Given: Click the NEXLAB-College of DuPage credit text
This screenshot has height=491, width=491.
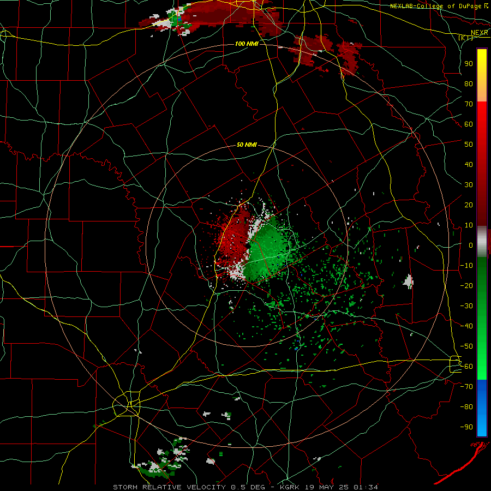Looking at the screenshot, I should (435, 6).
